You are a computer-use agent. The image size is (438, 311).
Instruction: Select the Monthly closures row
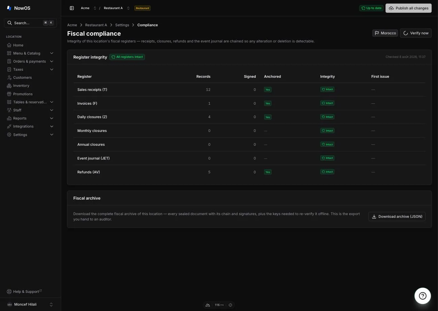tap(249, 131)
